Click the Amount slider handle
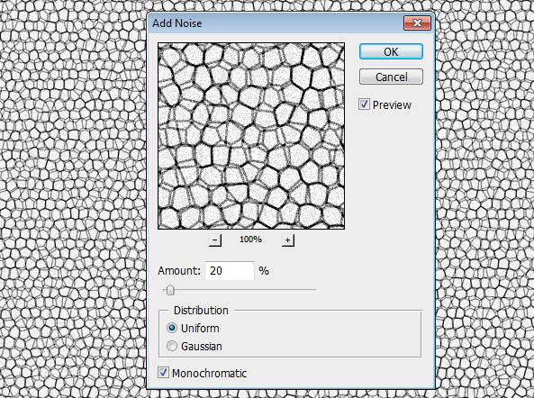This screenshot has height=398, width=534. tap(170, 291)
